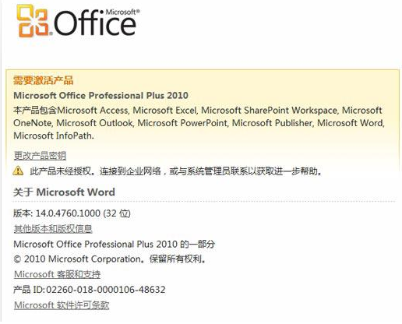Click the 2010 Microsoft Corporation copyright line

[x=109, y=259]
